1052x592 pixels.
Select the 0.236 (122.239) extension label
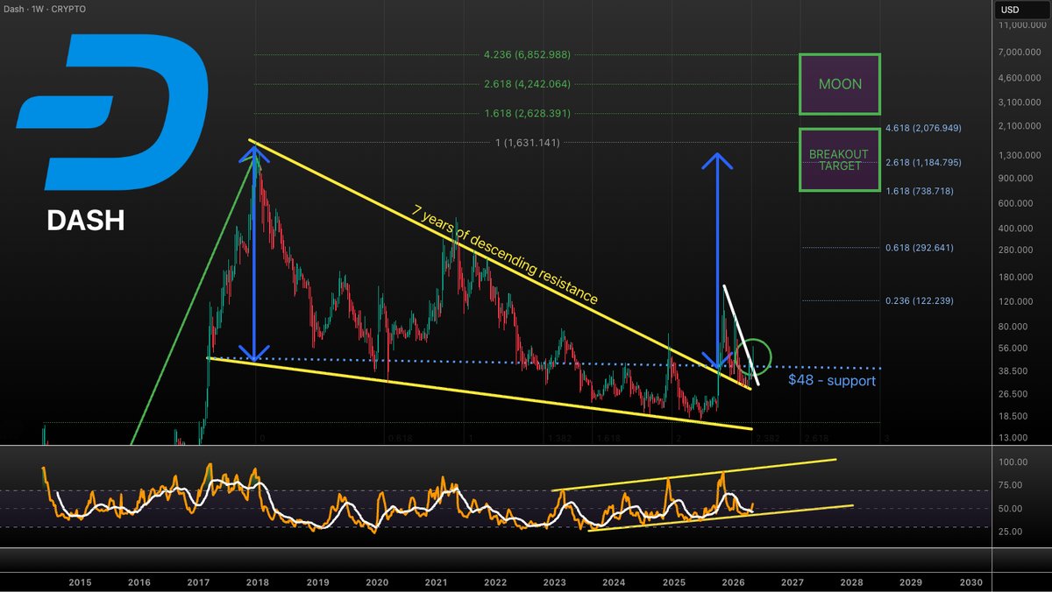point(920,300)
